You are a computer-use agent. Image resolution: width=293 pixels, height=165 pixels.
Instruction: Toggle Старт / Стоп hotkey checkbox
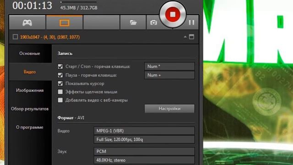60,66
